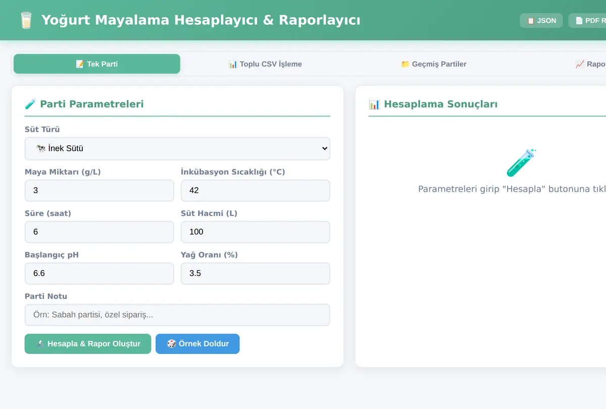Screen dimensions: 606x409
Task: Open the Toplu CSV İşleme tab
Action: coord(265,64)
